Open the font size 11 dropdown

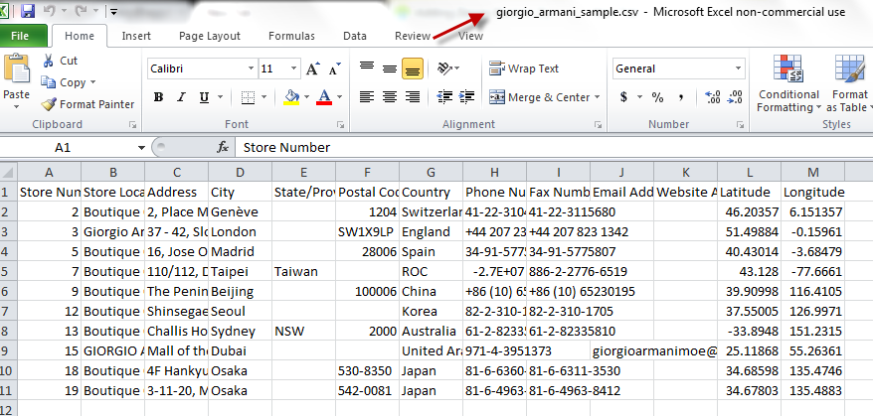(294, 69)
